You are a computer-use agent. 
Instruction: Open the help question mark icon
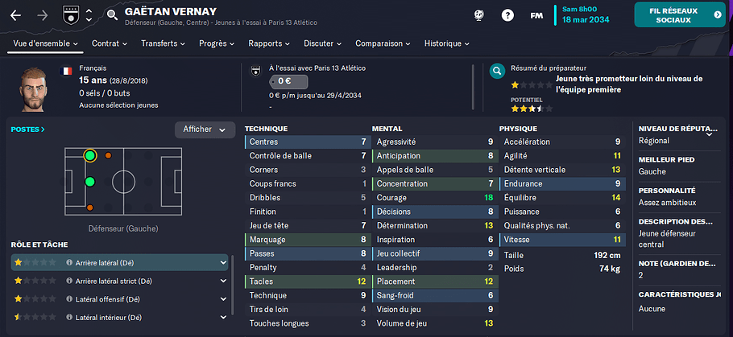pyautogui.click(x=507, y=15)
